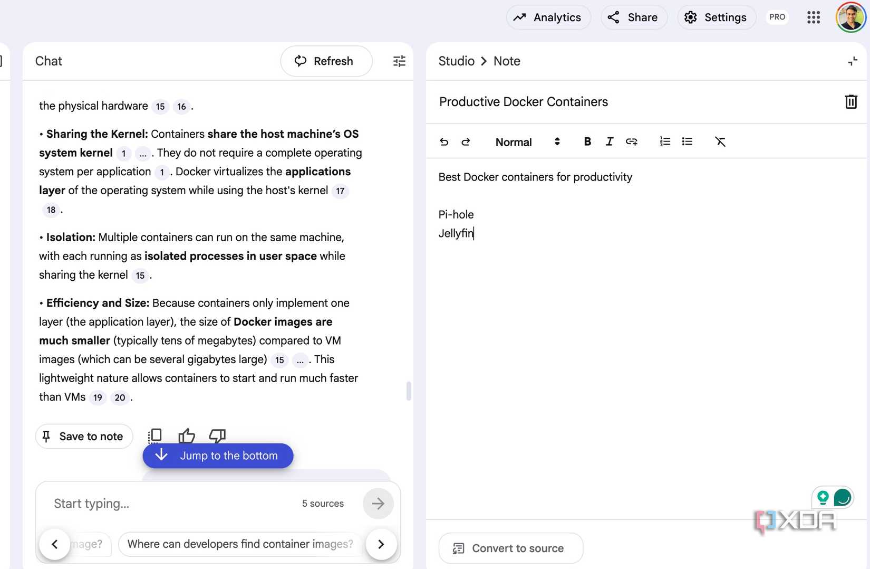
Task: Click the PRO badge
Action: point(777,17)
